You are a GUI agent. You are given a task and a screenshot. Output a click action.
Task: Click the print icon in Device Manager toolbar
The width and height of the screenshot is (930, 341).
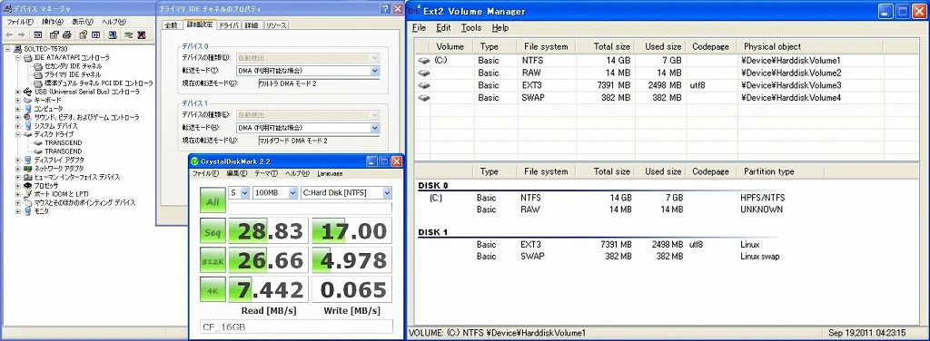(67, 35)
